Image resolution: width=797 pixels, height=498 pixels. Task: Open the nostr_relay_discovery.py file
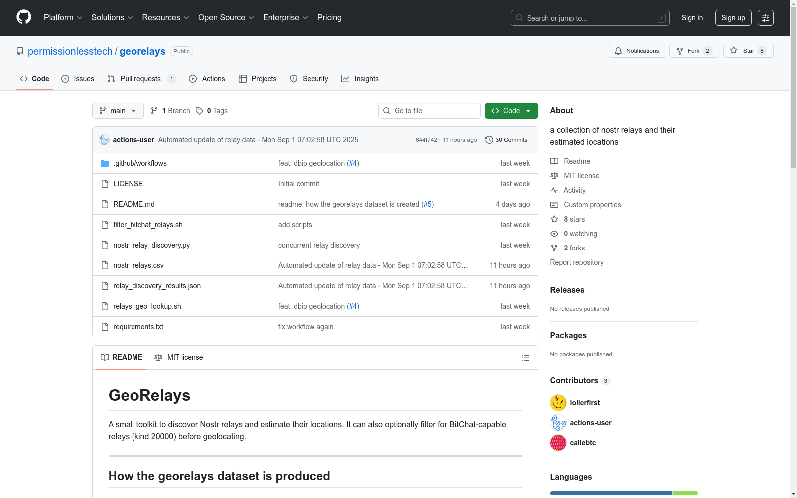click(151, 245)
